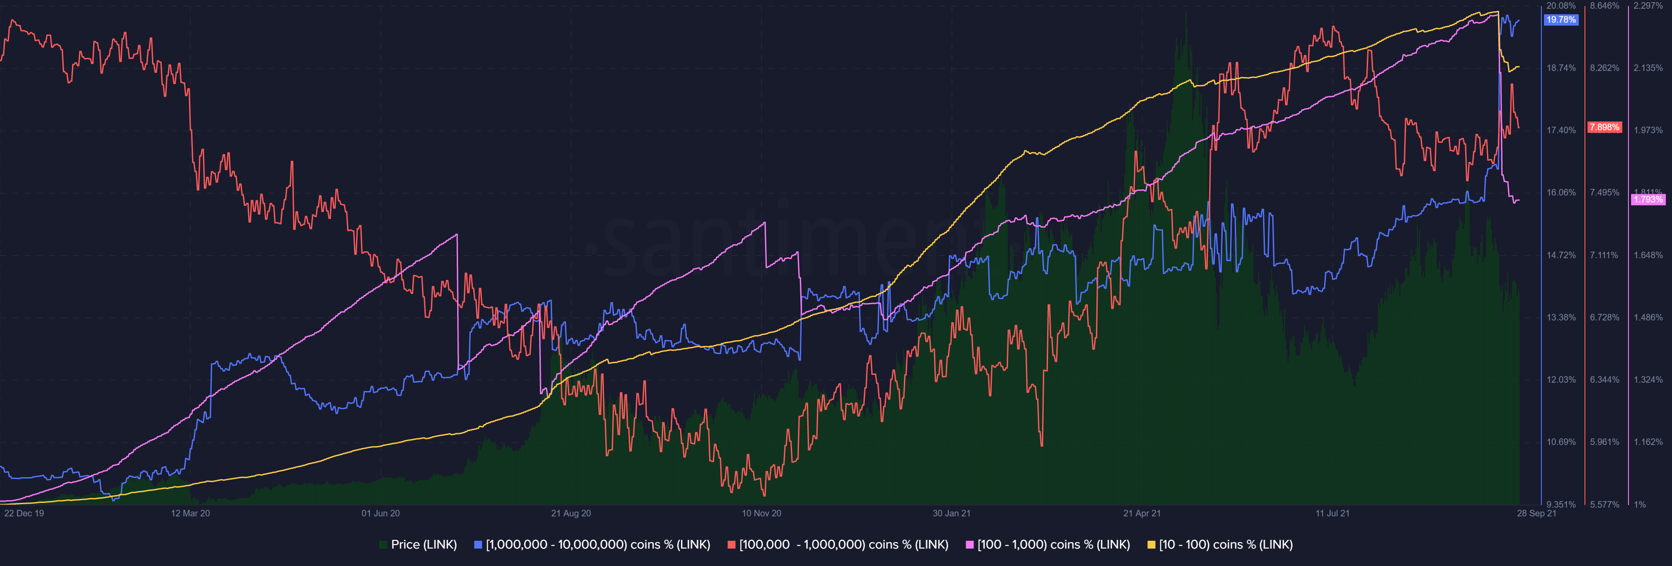This screenshot has height=566, width=1672.
Task: Click the blue 1,000,000 - 10,000,000 coins swatch
Action: tap(479, 545)
